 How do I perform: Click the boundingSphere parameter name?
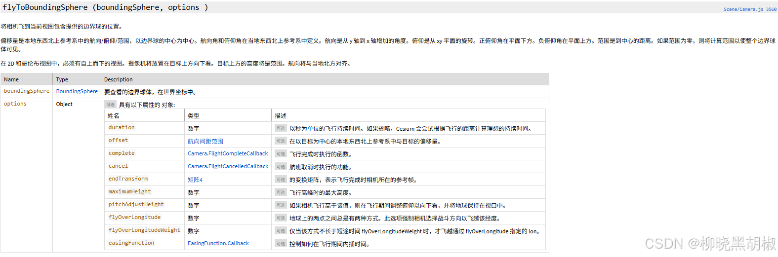point(27,91)
